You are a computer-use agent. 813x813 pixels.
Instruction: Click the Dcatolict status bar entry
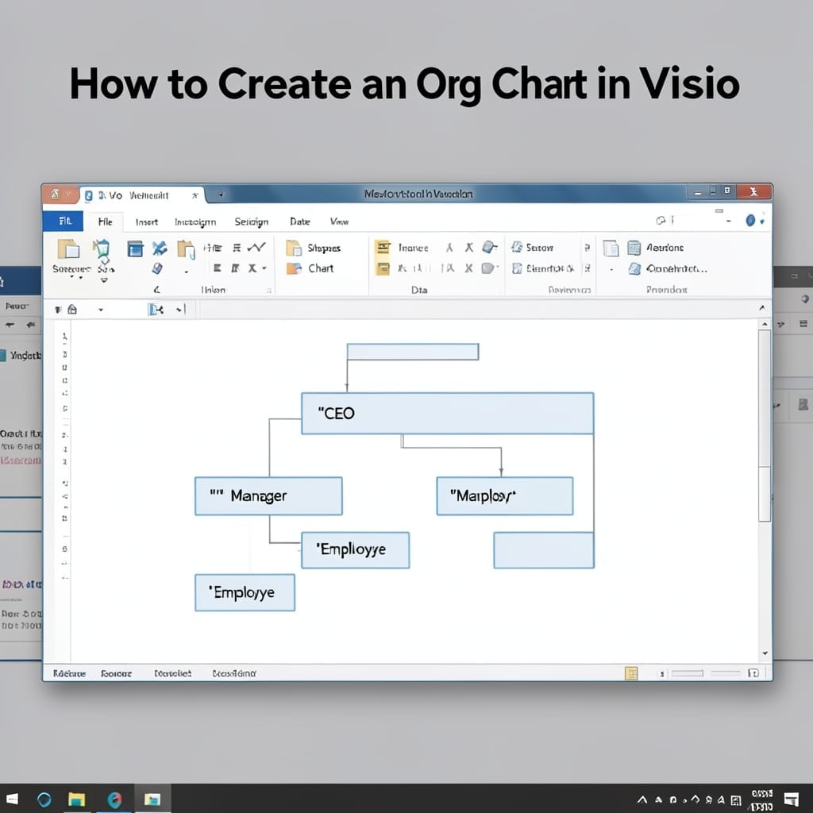172,673
